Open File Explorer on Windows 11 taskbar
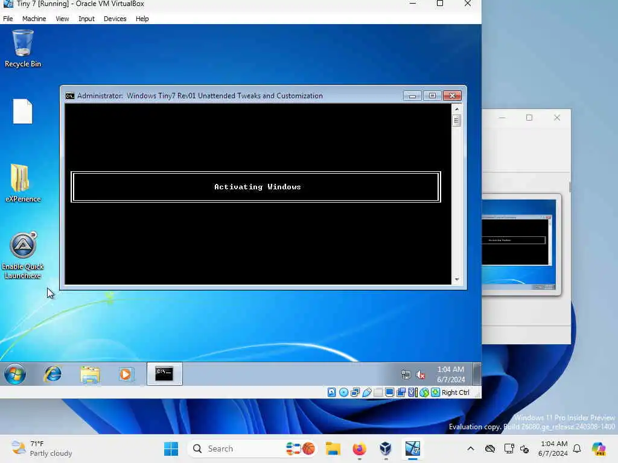 point(333,449)
